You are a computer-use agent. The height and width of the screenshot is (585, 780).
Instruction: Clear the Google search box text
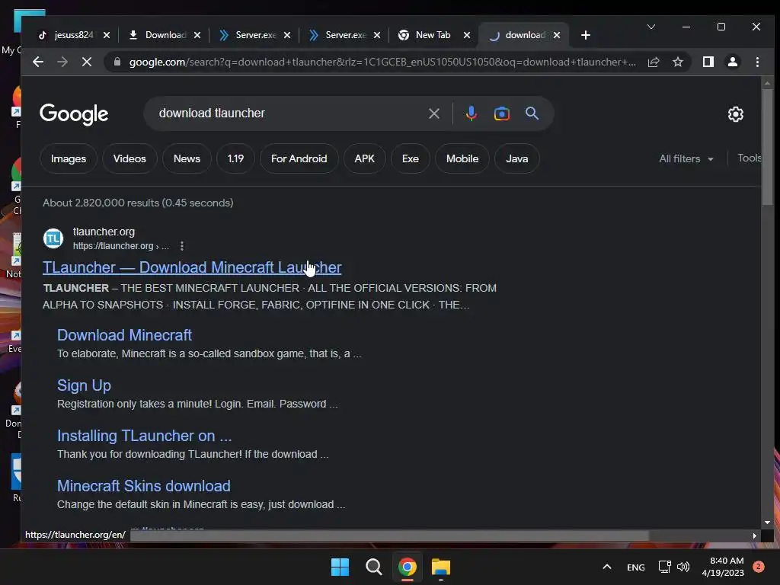click(x=433, y=113)
